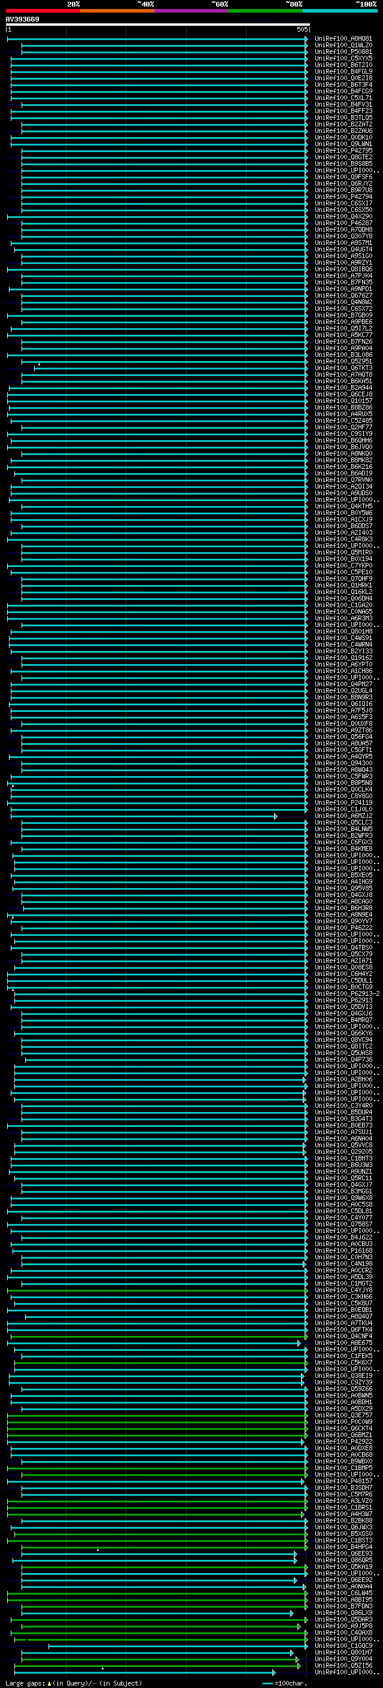383x1688 pixels.
Task: Select hit label UniRef100_A8N9E4
Action: [343, 915]
